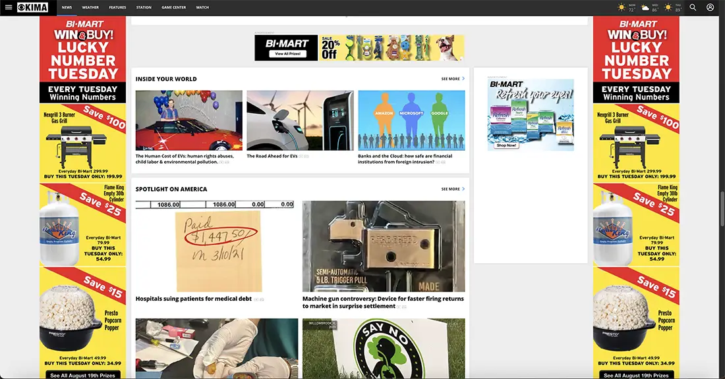The image size is (725, 379).
Task: Open the Features menu
Action: (117, 7)
